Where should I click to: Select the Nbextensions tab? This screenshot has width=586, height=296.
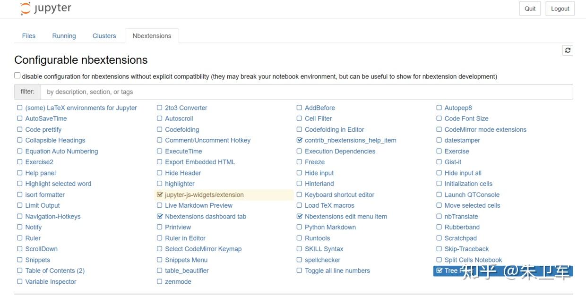click(152, 36)
